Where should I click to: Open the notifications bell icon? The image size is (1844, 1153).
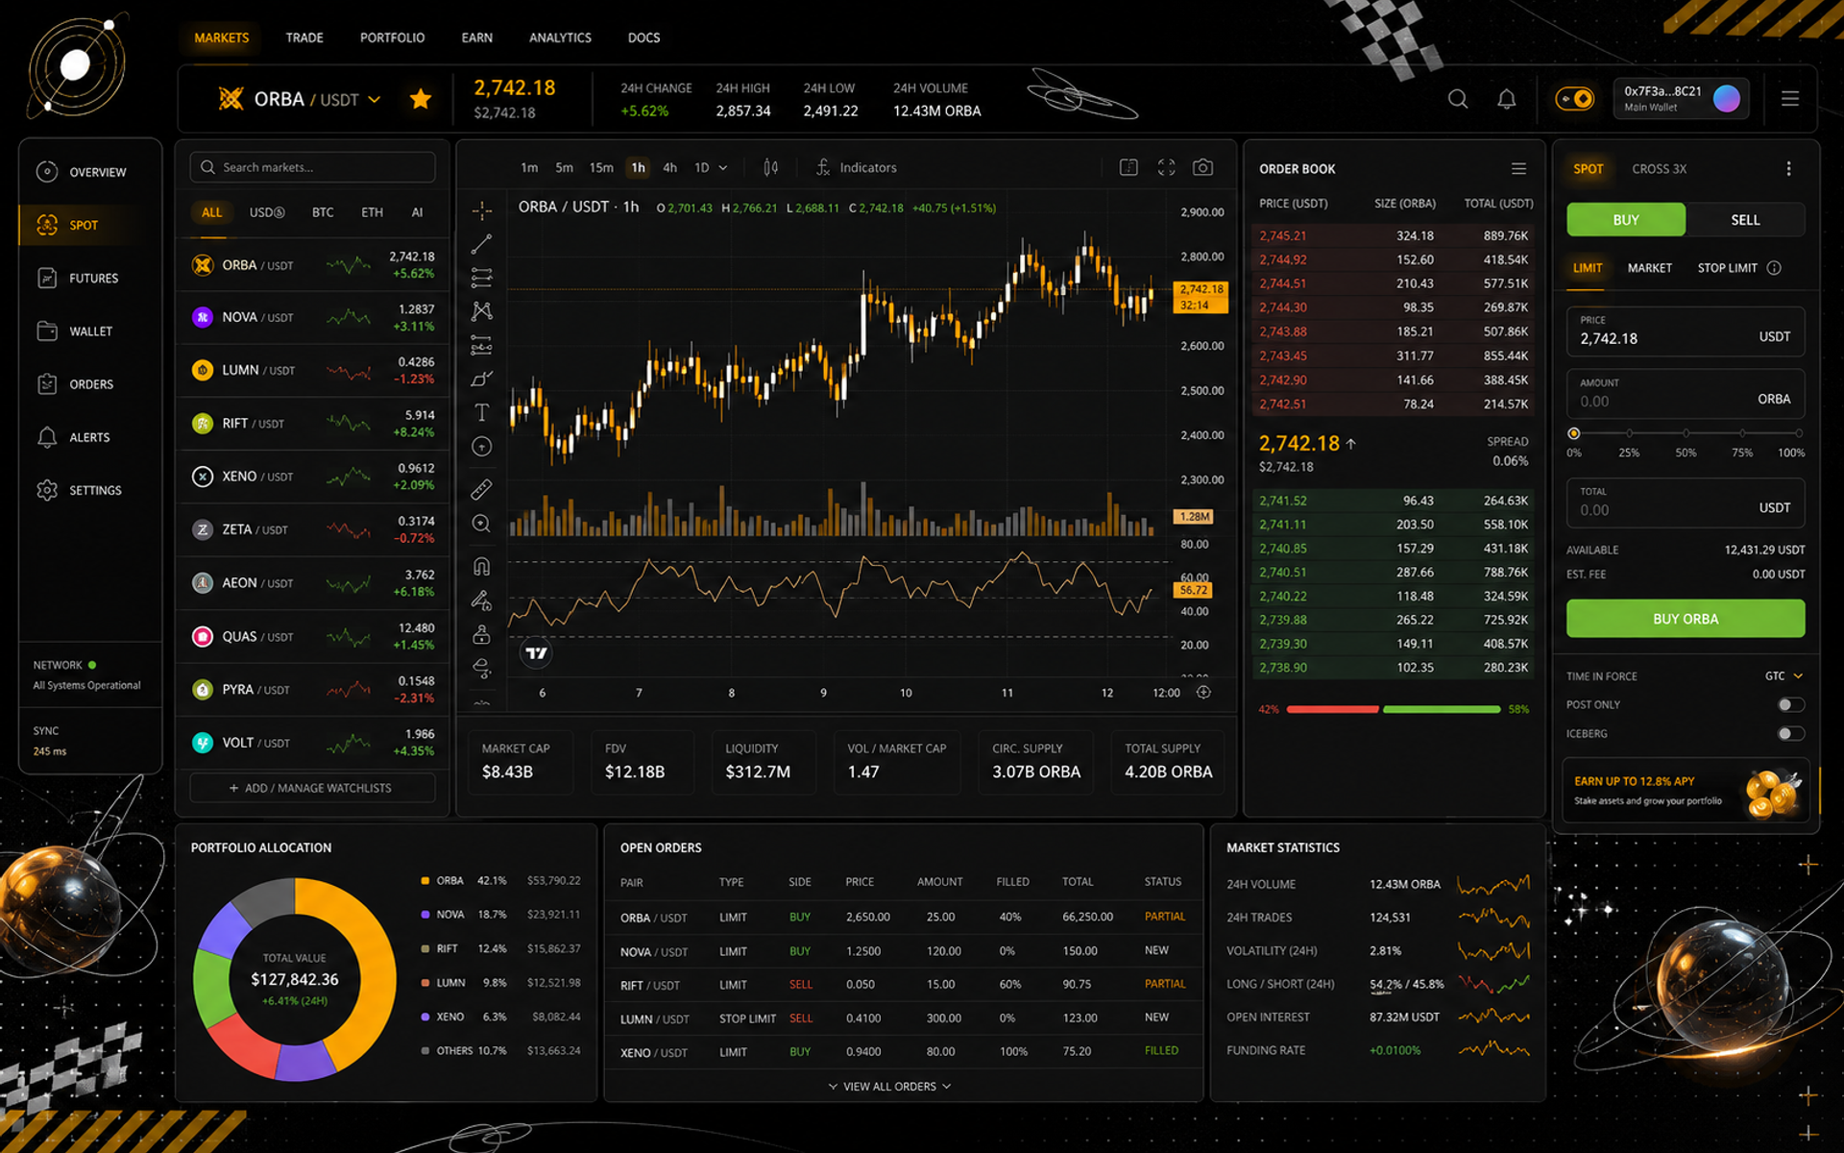coord(1506,99)
